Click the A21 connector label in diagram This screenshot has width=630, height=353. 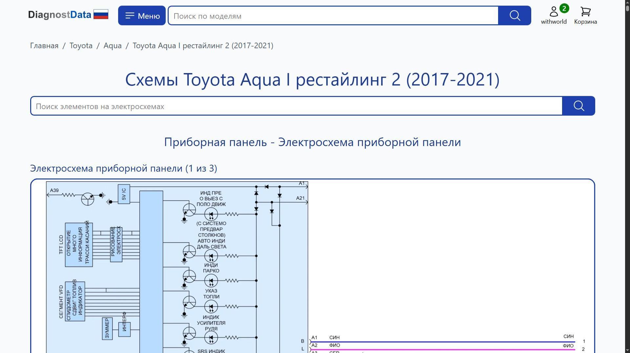pyautogui.click(x=300, y=198)
